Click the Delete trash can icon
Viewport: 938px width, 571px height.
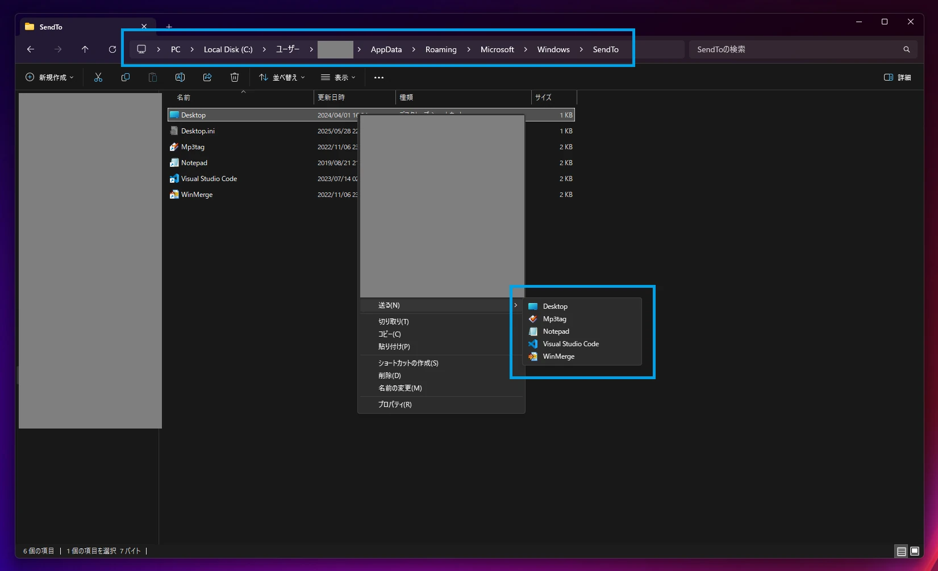tap(235, 77)
